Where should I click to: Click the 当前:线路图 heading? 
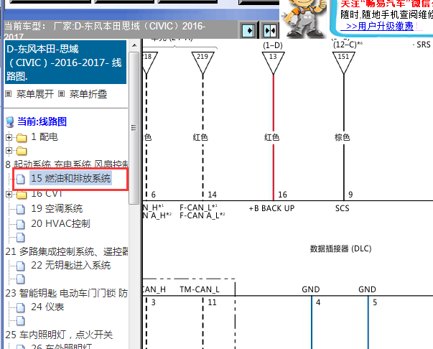coord(42,121)
